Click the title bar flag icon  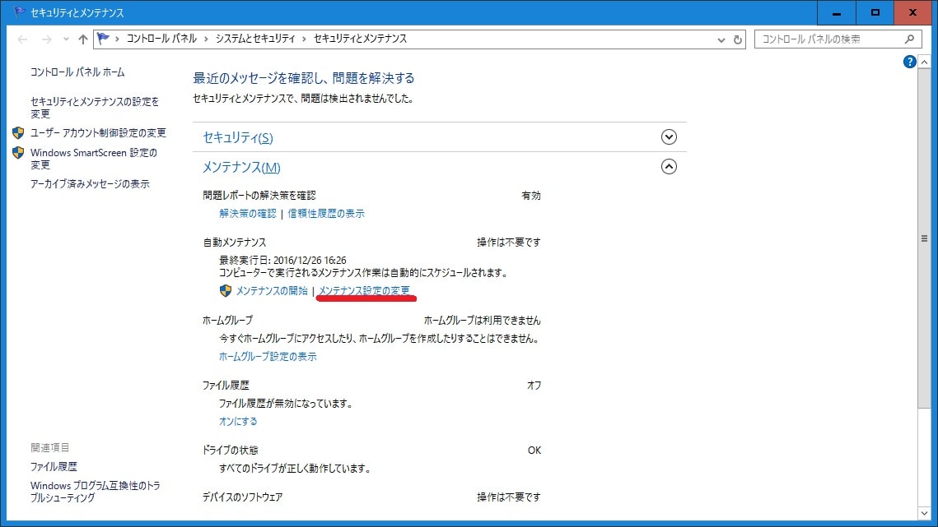19,12
